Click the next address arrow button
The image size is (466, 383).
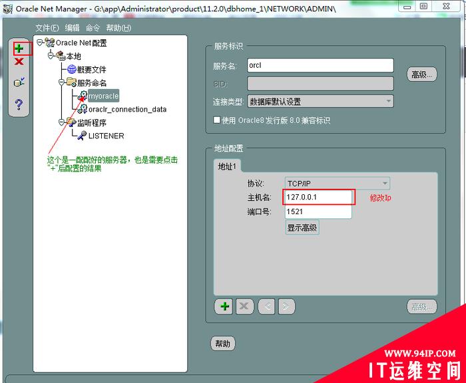point(286,306)
